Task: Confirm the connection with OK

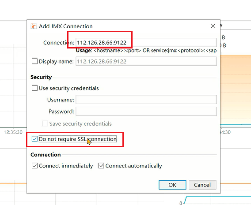Action: 172,185
